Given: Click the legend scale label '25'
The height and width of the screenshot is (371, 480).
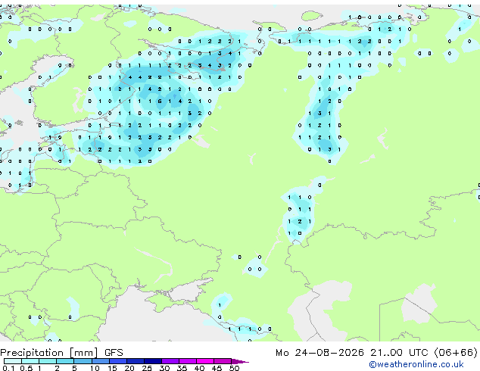Looking at the screenshot, I should [x=147, y=368].
